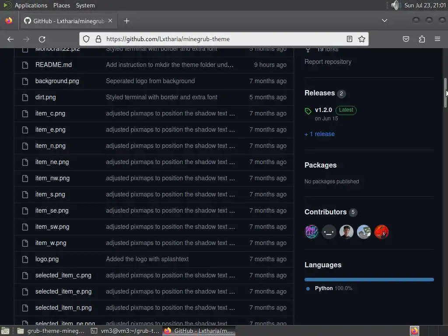Click the URL address bar field
Image resolution: width=448 pixels, height=336 pixels.
(x=224, y=39)
